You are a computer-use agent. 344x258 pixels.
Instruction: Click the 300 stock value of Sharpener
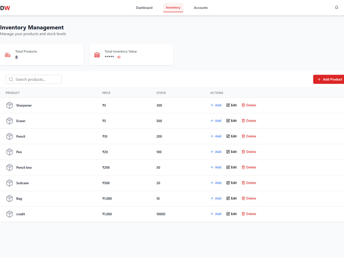(x=159, y=105)
